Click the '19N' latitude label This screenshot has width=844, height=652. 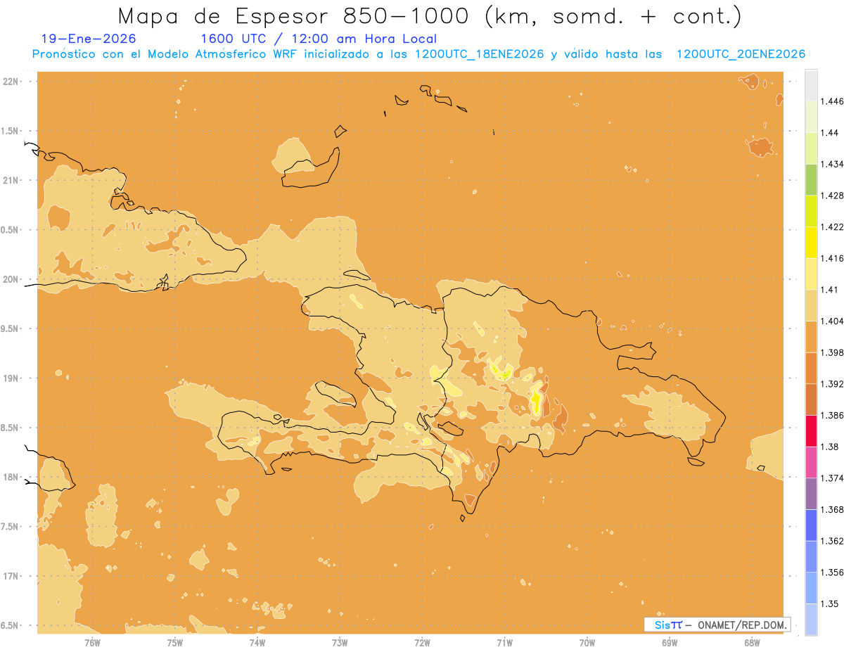[11, 378]
